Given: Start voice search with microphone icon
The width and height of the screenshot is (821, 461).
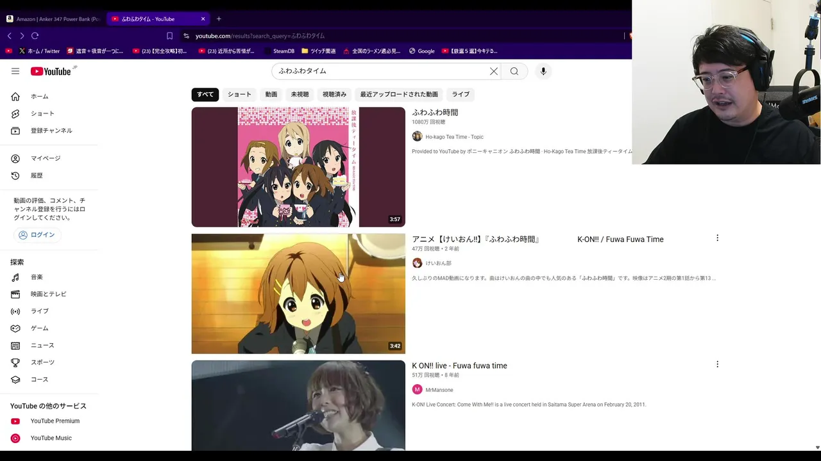Looking at the screenshot, I should [x=543, y=71].
